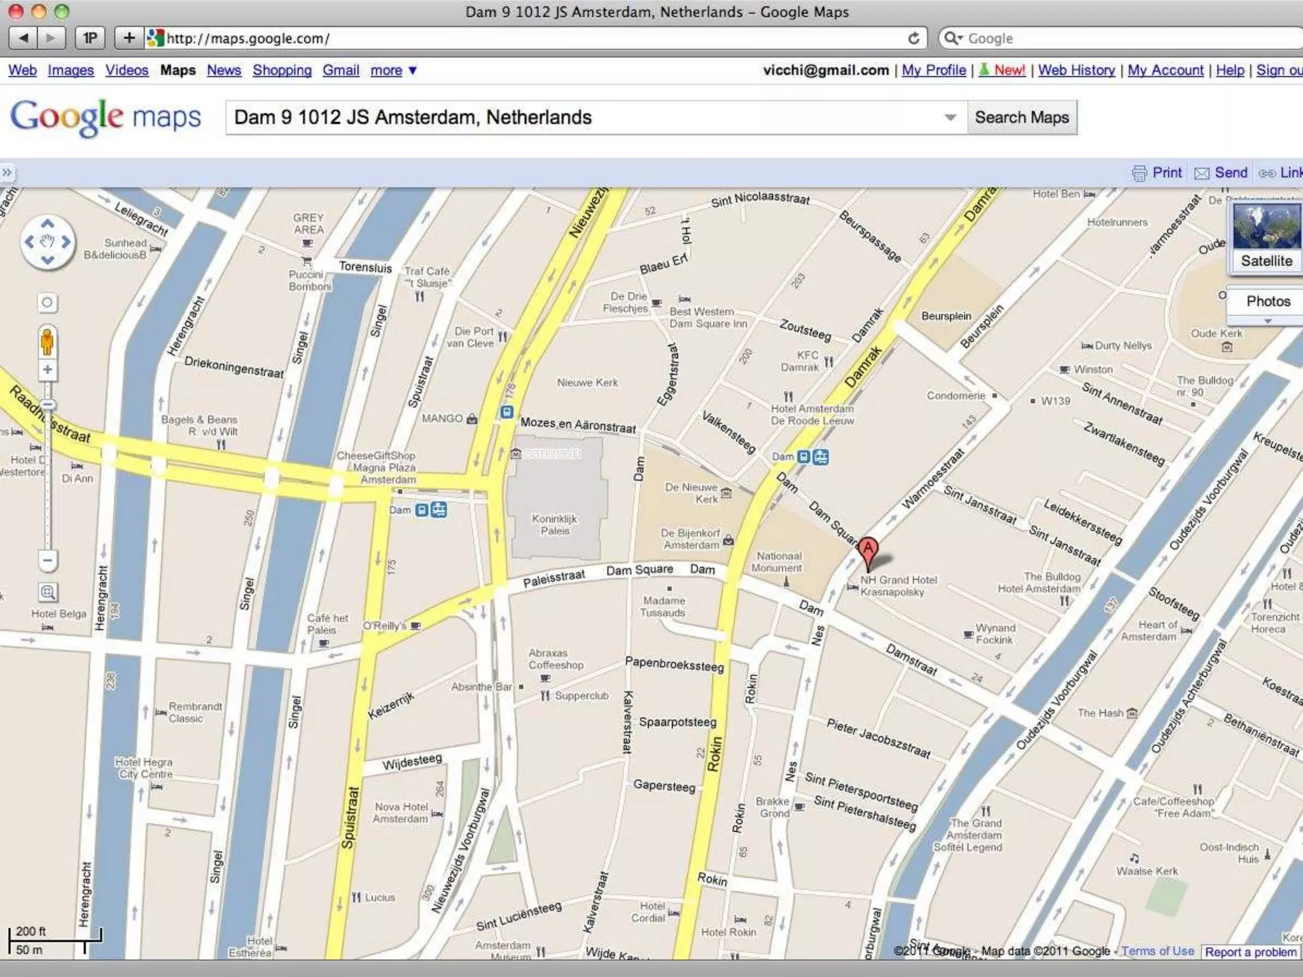1303x977 pixels.
Task: Open the Report a problem link
Action: click(1250, 952)
